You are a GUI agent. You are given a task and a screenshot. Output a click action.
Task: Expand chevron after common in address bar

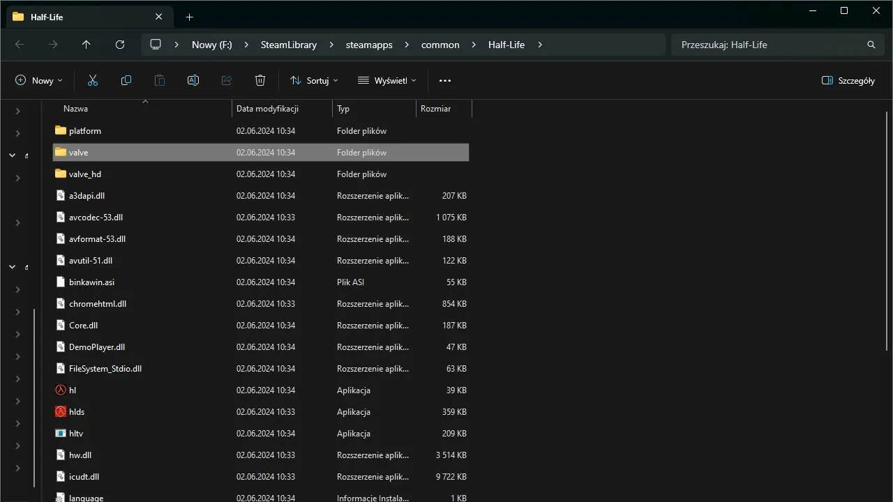coord(473,45)
